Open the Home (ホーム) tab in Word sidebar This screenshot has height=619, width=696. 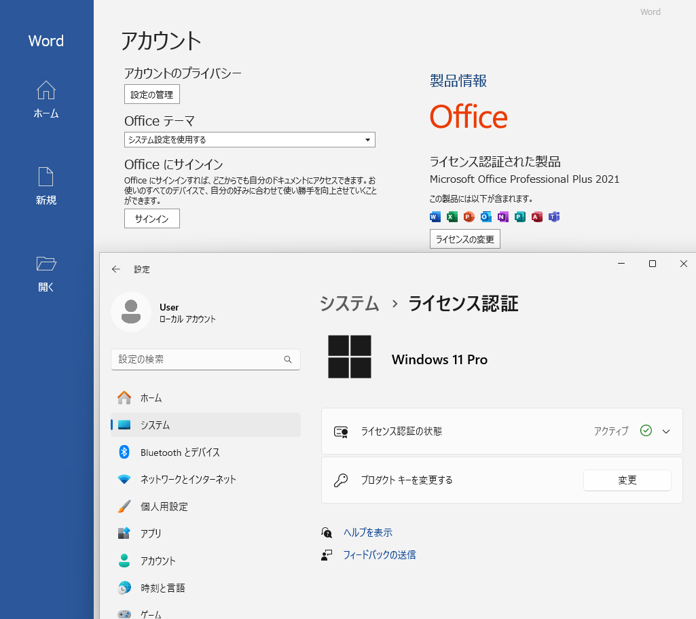coord(46,99)
